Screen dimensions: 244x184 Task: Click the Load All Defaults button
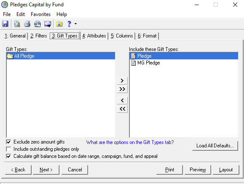coord(215,146)
